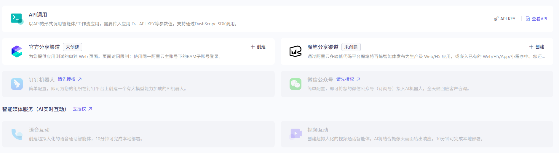Screen dimensions: 559x153
Task: Open the API KEY button
Action: pyautogui.click(x=504, y=19)
